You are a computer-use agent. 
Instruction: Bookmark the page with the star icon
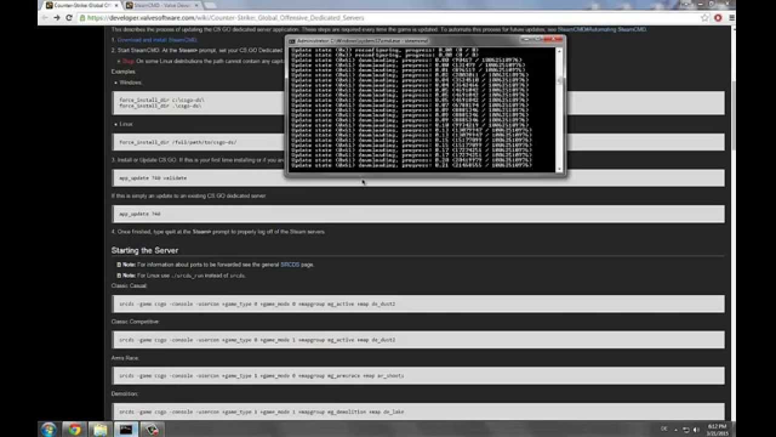coord(706,18)
